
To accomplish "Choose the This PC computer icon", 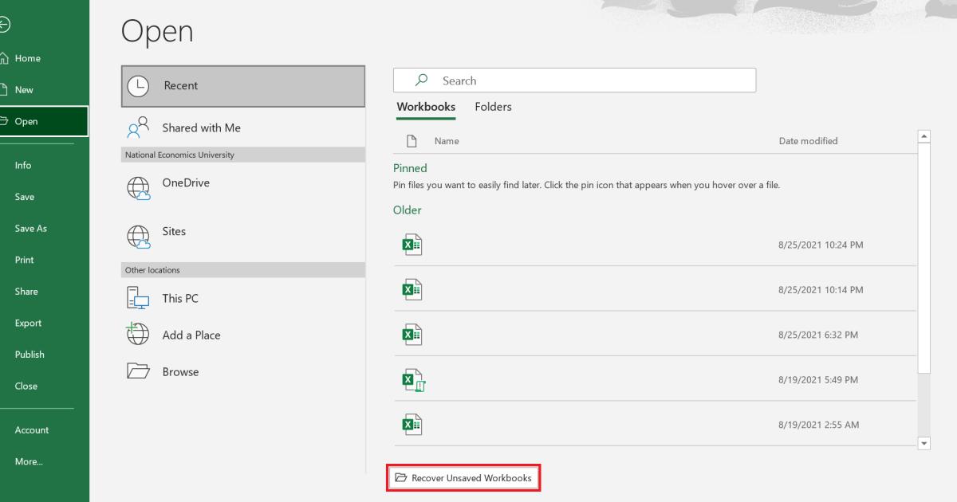I will point(138,299).
